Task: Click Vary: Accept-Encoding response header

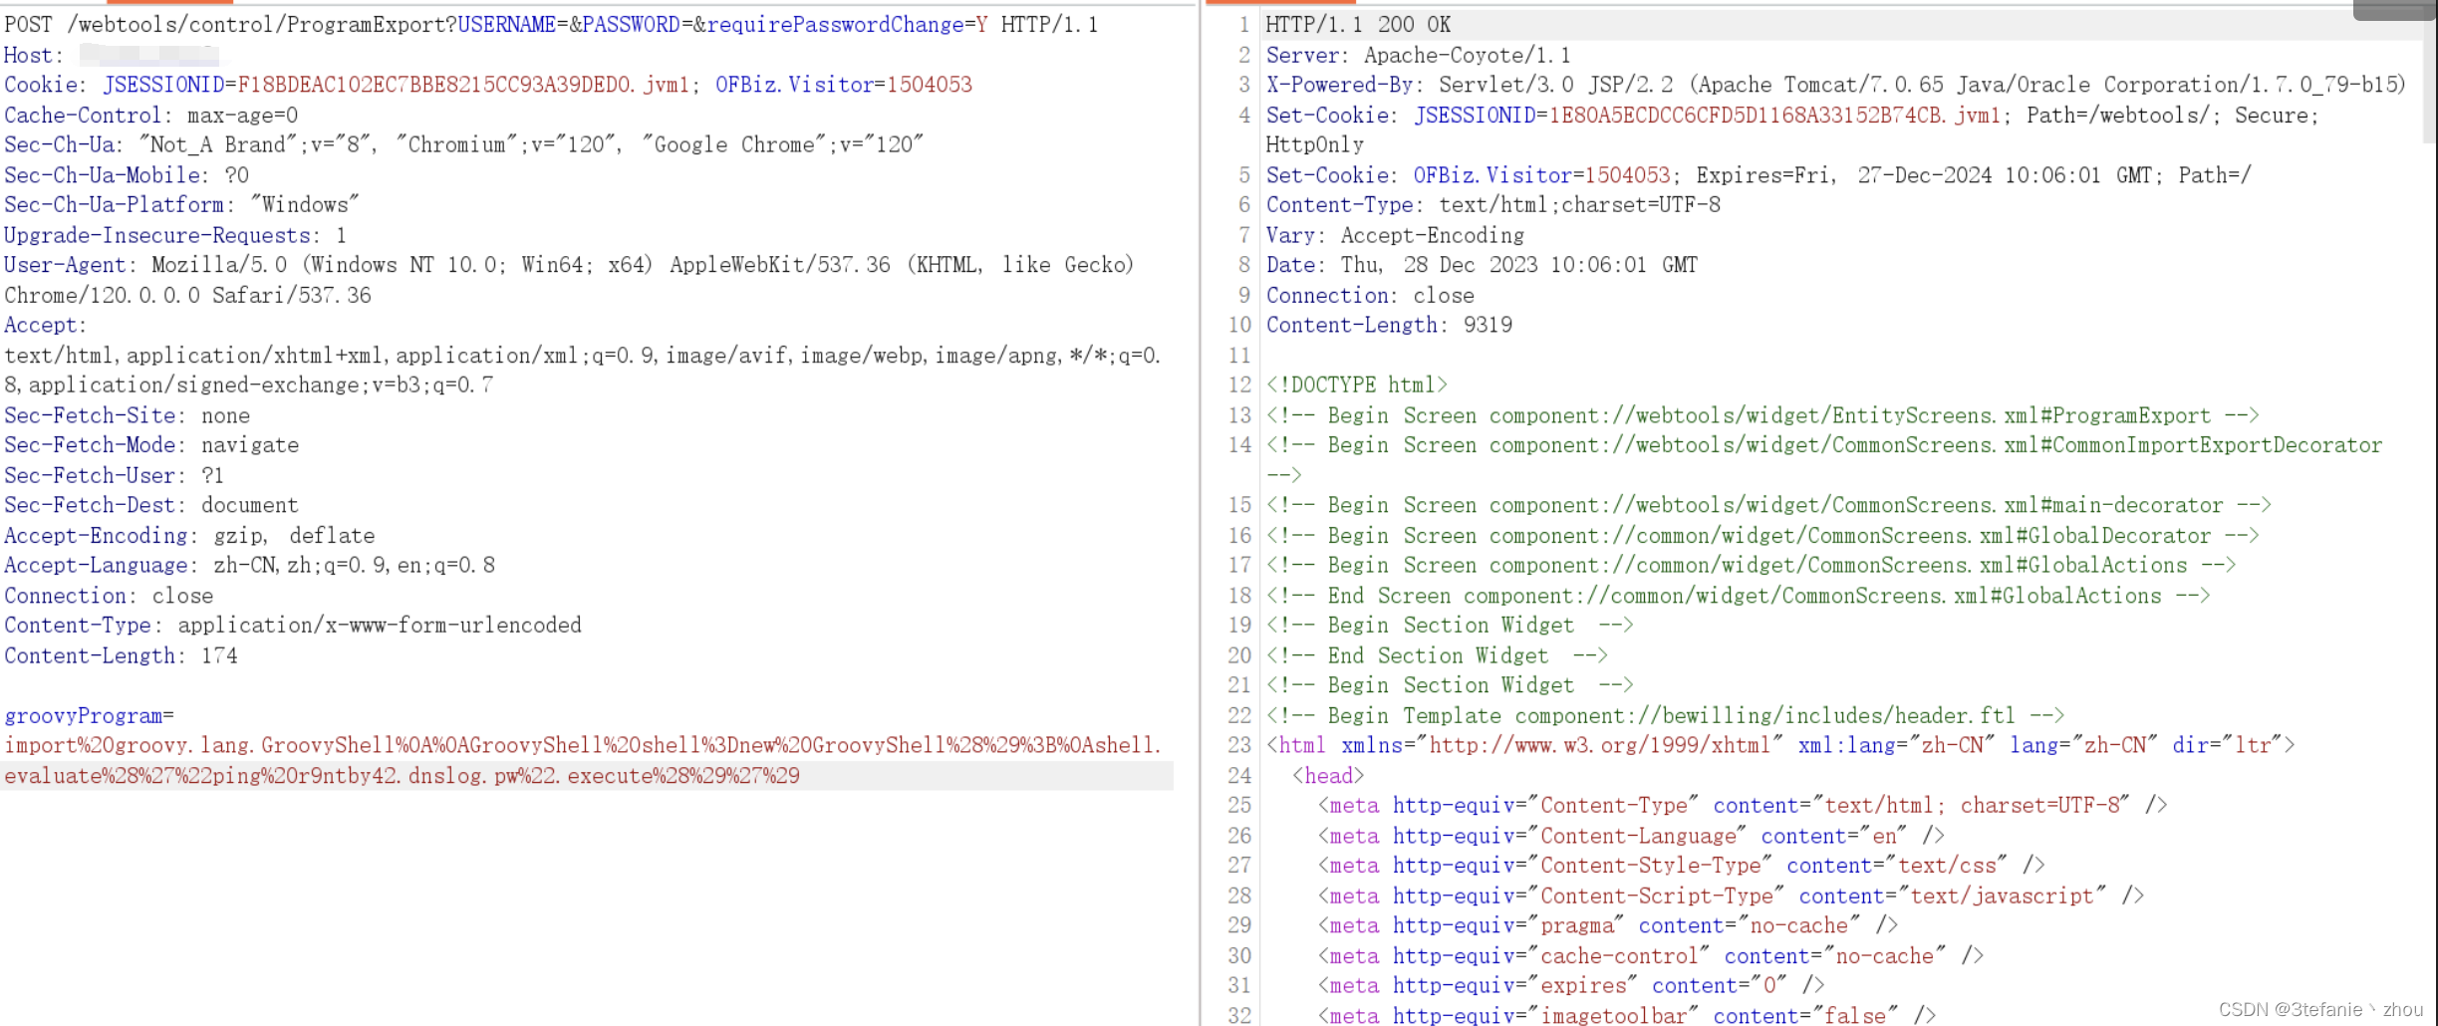Action: (x=1395, y=235)
